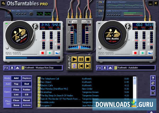Select Invisible Limits in playlist
Screen dimensions: 159x113
[47, 102]
